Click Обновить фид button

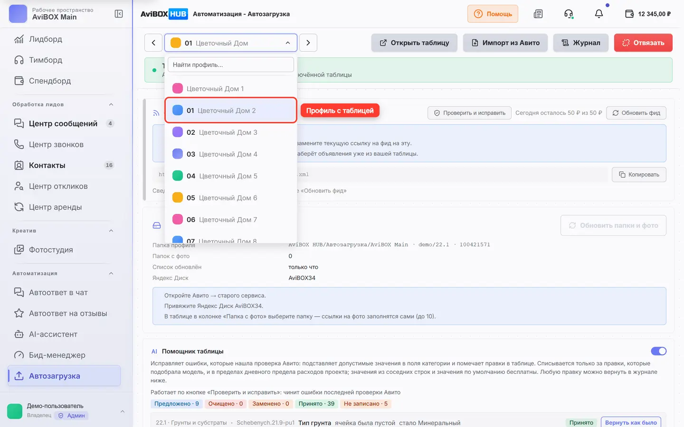click(636, 113)
